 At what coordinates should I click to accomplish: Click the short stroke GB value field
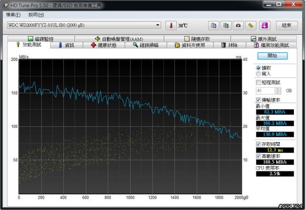click(x=265, y=91)
